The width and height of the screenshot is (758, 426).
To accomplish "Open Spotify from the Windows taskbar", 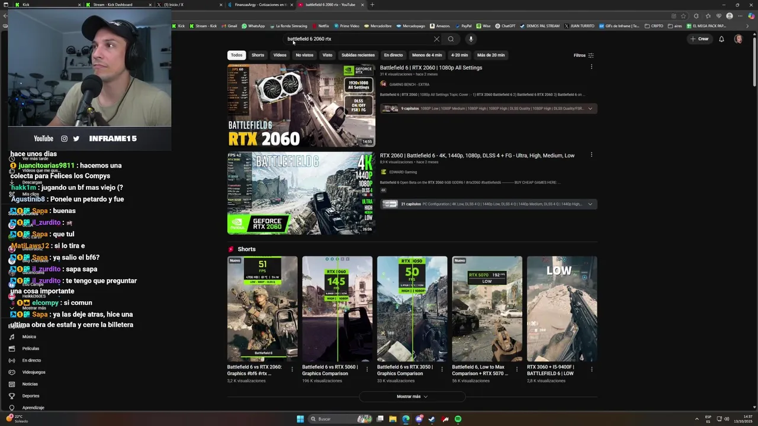I will [x=458, y=419].
